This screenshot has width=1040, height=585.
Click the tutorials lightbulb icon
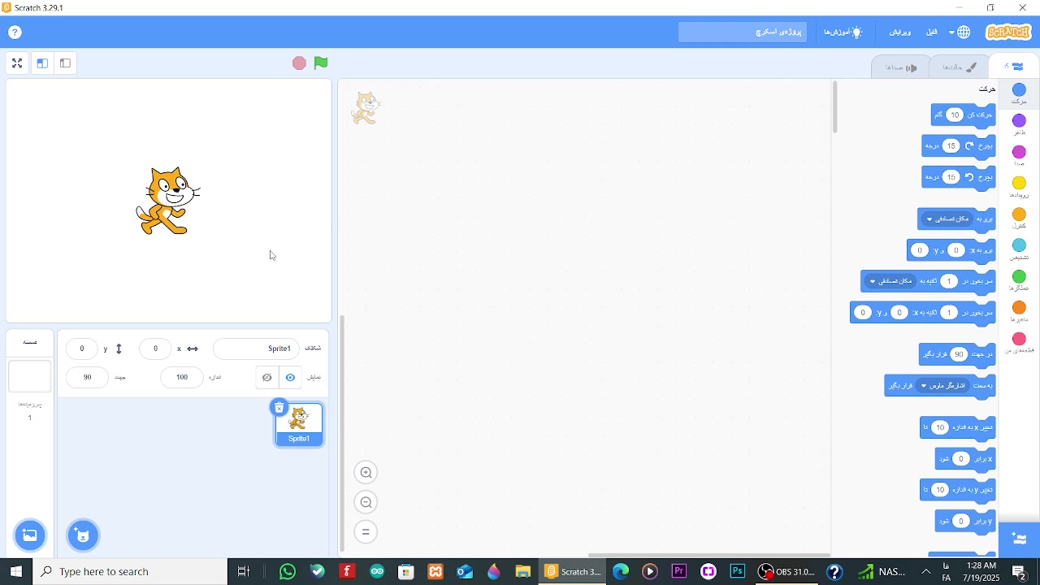(857, 32)
